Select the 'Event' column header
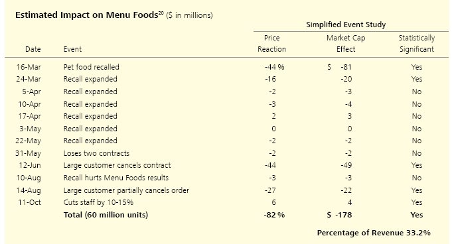Viewport: 452px width, 244px height. [x=72, y=49]
